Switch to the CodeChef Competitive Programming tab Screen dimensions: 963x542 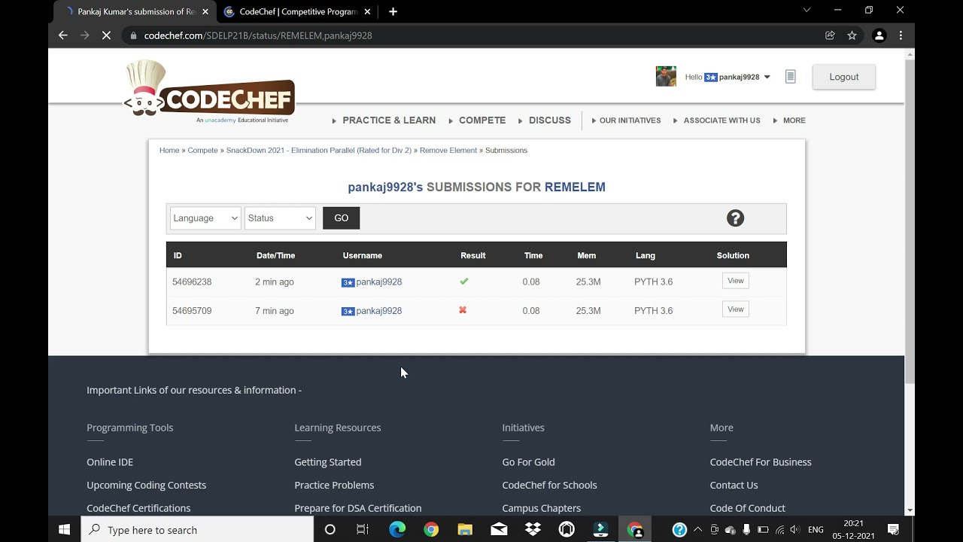click(298, 11)
